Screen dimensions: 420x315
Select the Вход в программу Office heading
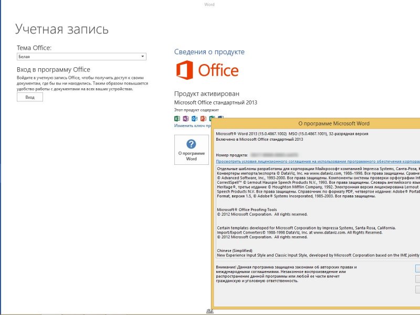[x=54, y=70]
